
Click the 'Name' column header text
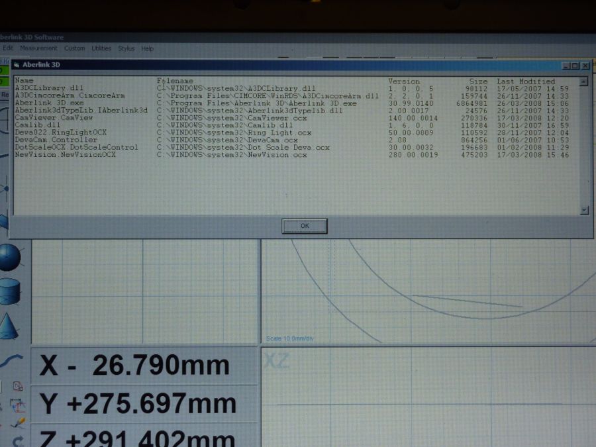24,81
